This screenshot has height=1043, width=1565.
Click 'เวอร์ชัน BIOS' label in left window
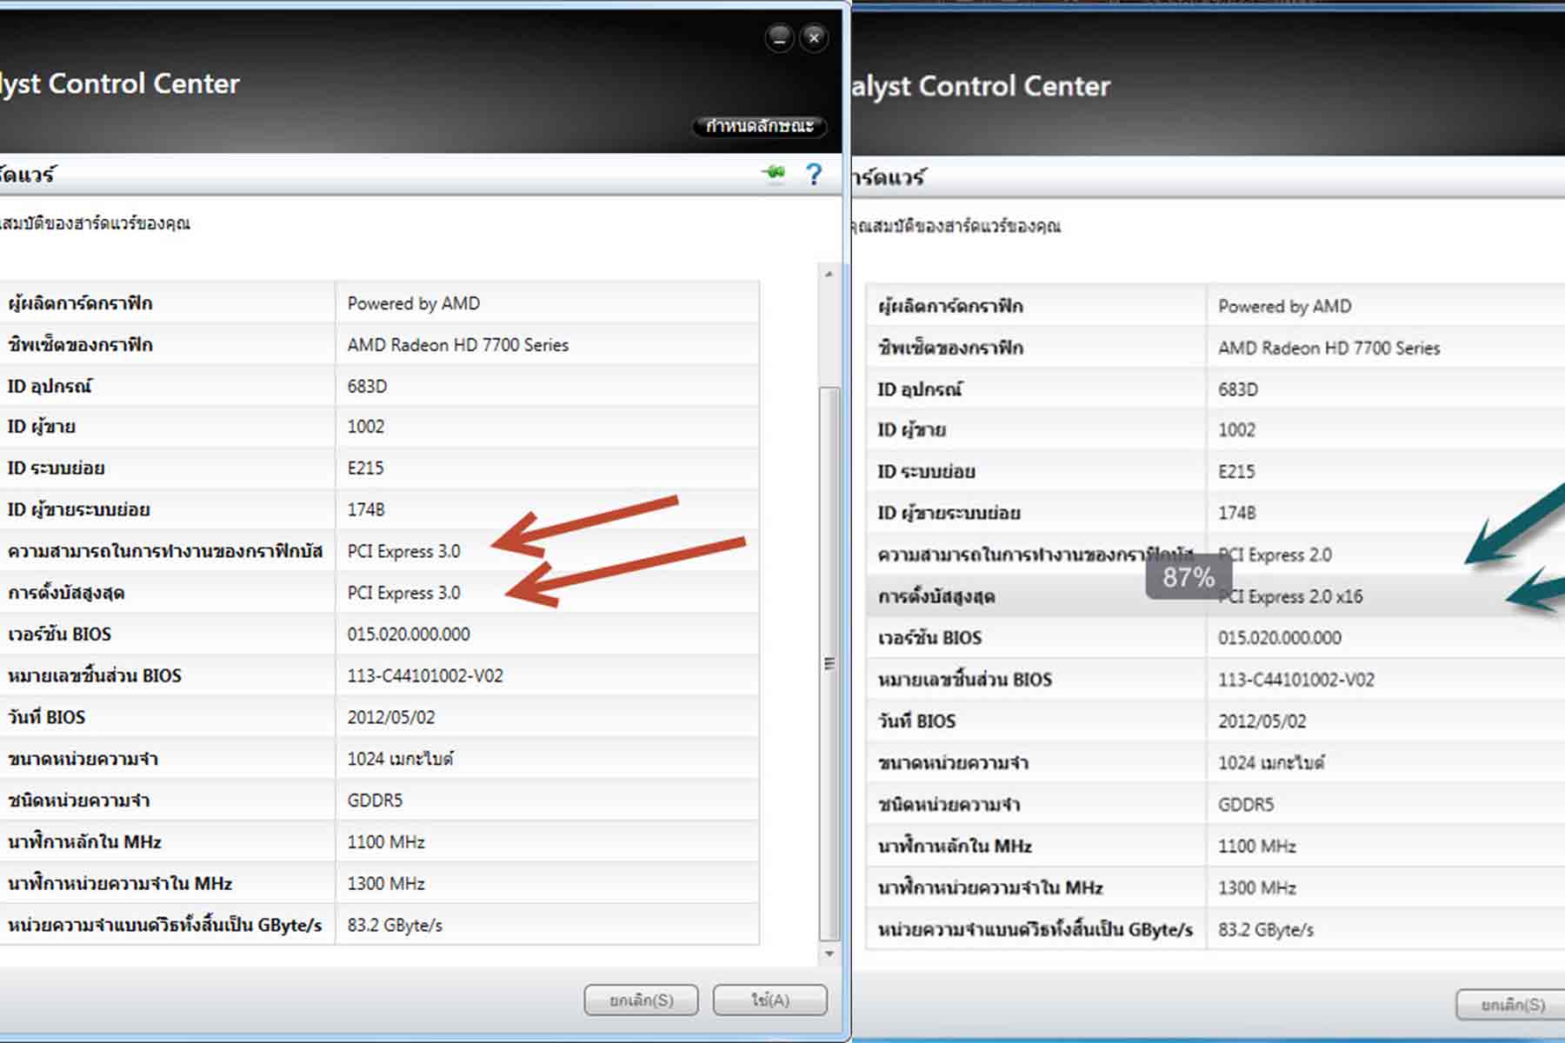pyautogui.click(x=59, y=634)
